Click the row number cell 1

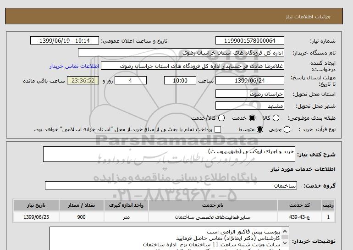[328, 217]
